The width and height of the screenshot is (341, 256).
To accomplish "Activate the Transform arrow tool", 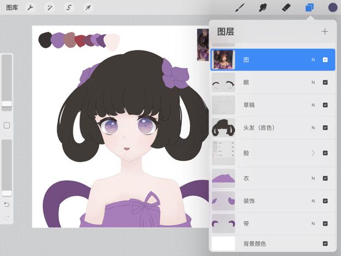I will (x=88, y=8).
